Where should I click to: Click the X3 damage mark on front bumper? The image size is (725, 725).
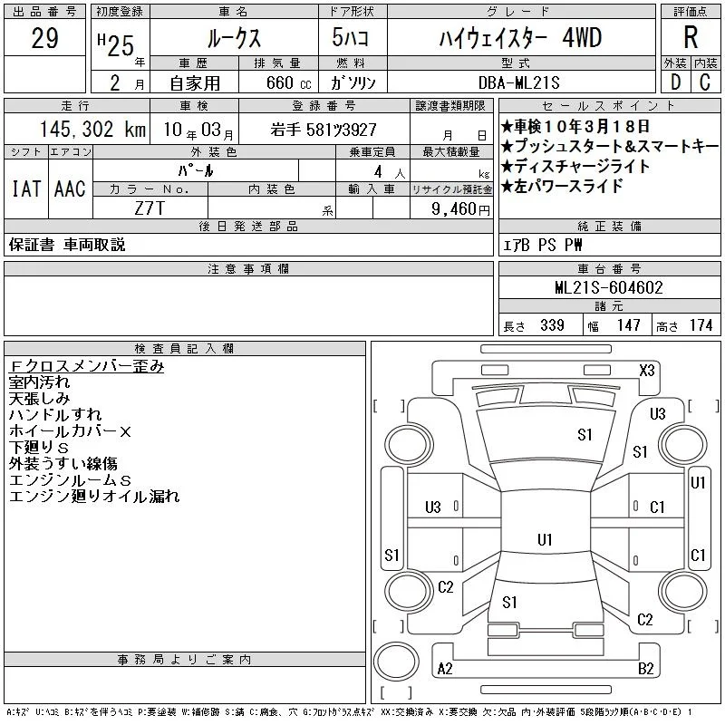647,371
